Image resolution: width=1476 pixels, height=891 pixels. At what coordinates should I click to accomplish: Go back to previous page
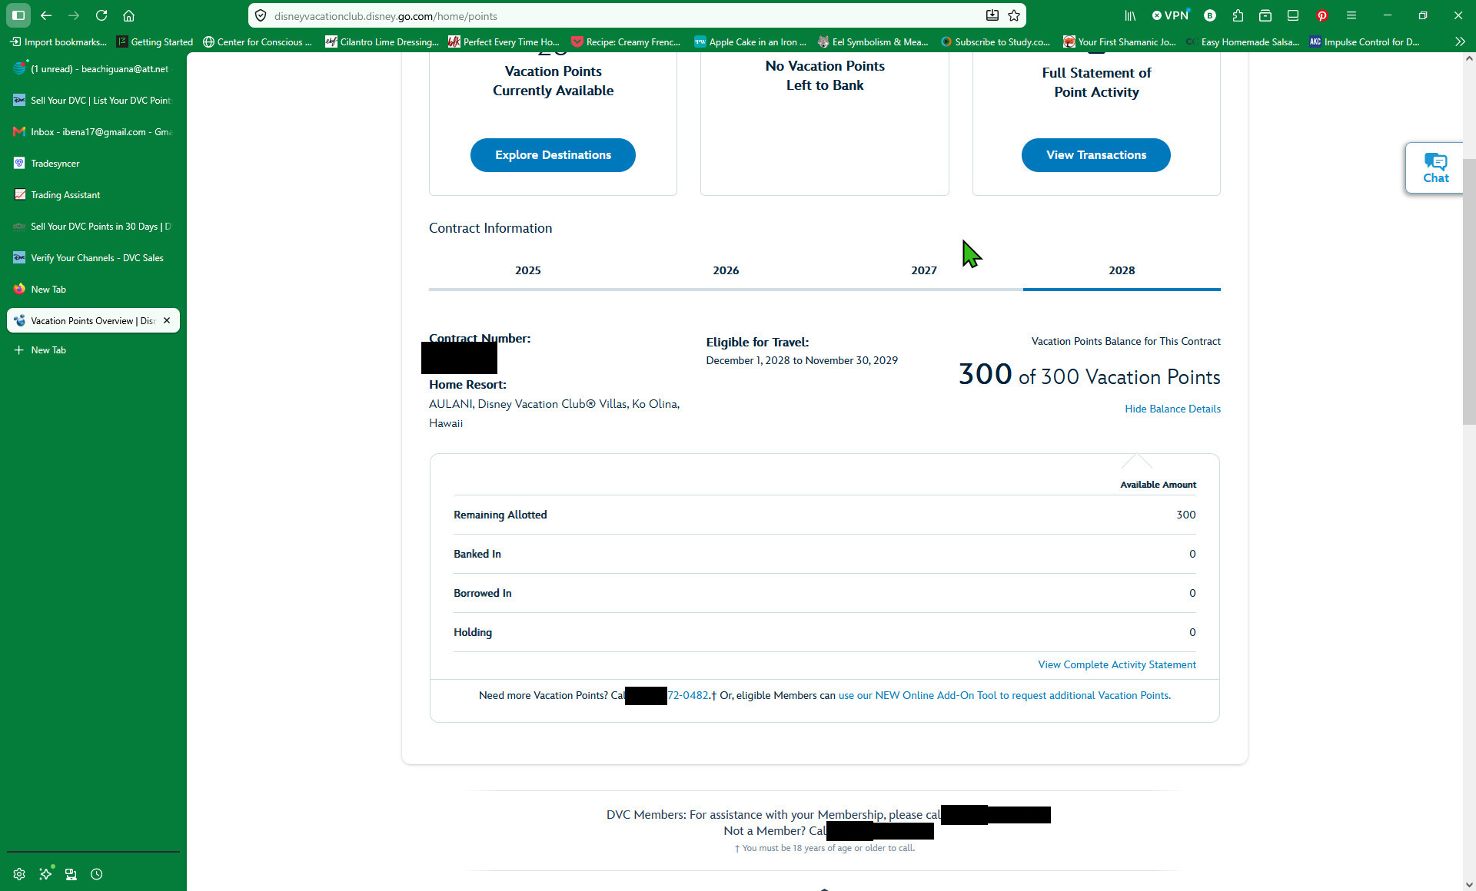46,15
